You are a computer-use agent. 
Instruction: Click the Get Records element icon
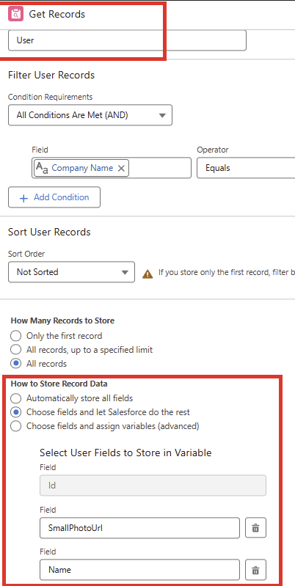click(15, 14)
